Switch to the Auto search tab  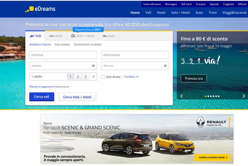(x=109, y=36)
